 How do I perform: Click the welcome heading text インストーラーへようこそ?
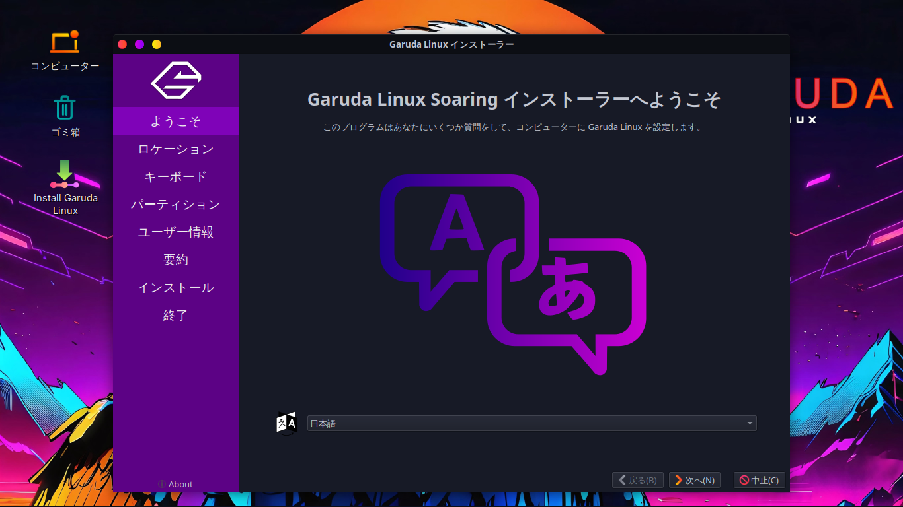click(x=611, y=100)
